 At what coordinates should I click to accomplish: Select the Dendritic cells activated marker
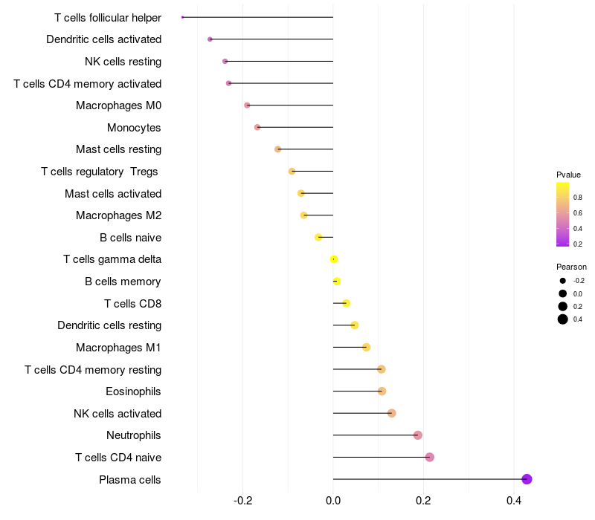tap(210, 39)
